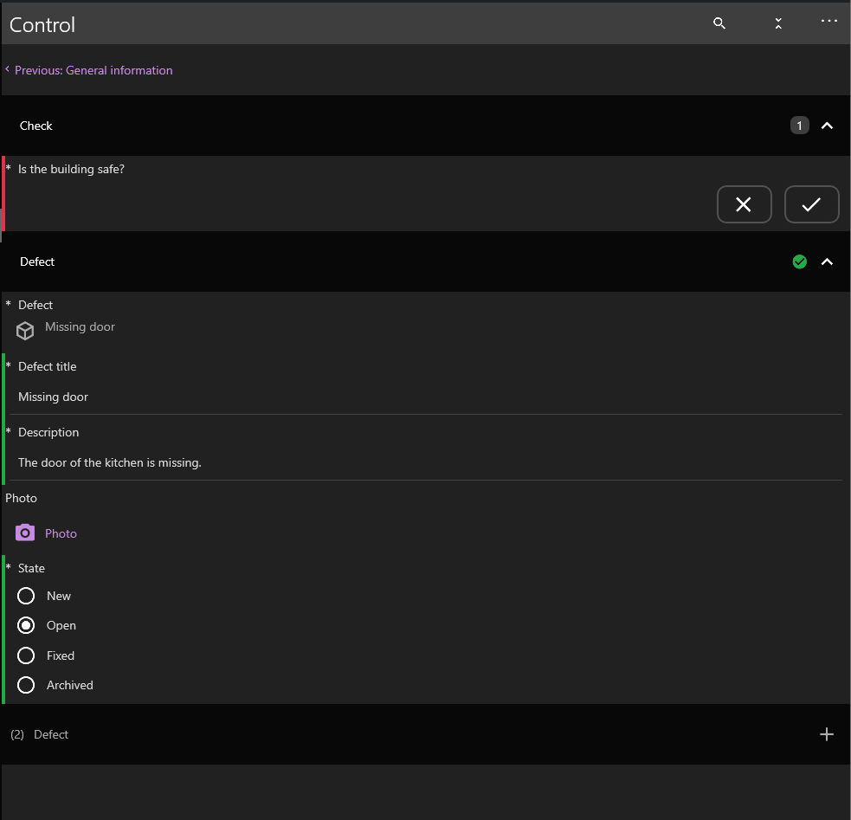
Task: Expand the (2) Defect row
Action: pyautogui.click(x=51, y=734)
